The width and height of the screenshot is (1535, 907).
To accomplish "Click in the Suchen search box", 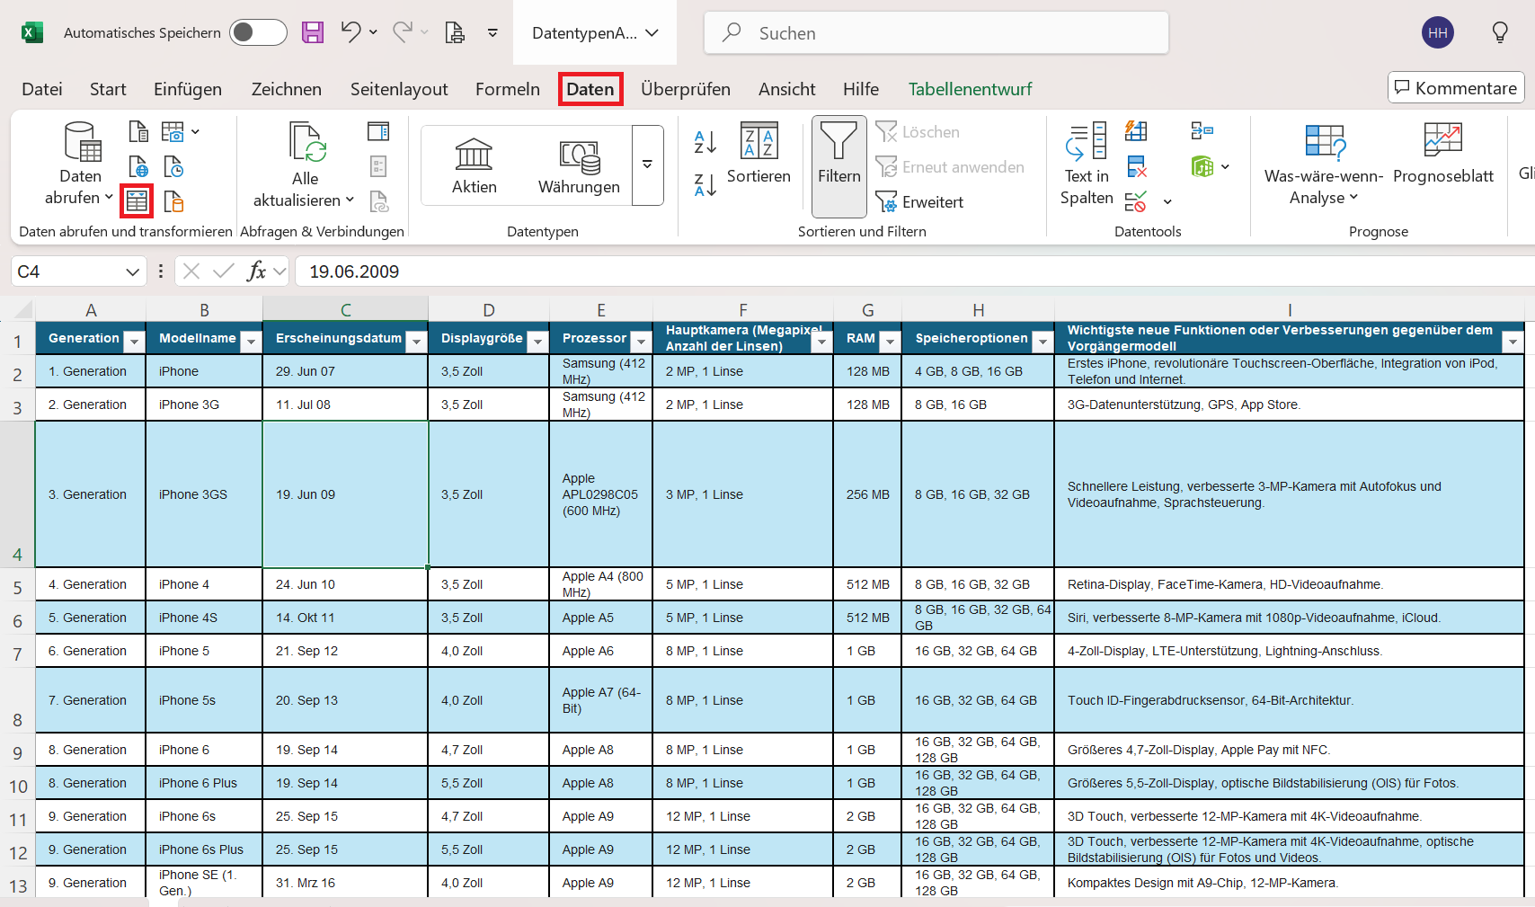I will [x=936, y=33].
